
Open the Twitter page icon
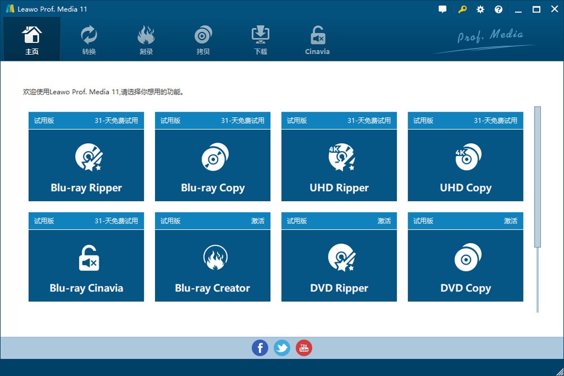(x=281, y=348)
